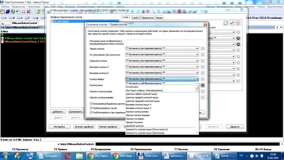
Task: Open settings gear for Наклон колеса влево
Action: point(203,92)
